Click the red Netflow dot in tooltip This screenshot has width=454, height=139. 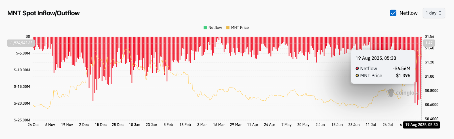click(357, 69)
